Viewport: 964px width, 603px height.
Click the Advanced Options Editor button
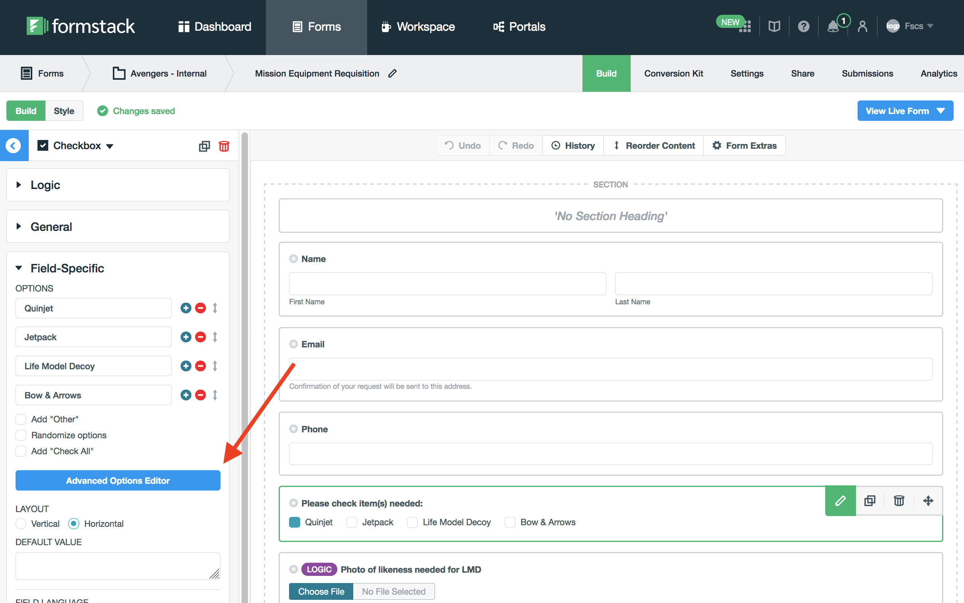[x=118, y=481]
